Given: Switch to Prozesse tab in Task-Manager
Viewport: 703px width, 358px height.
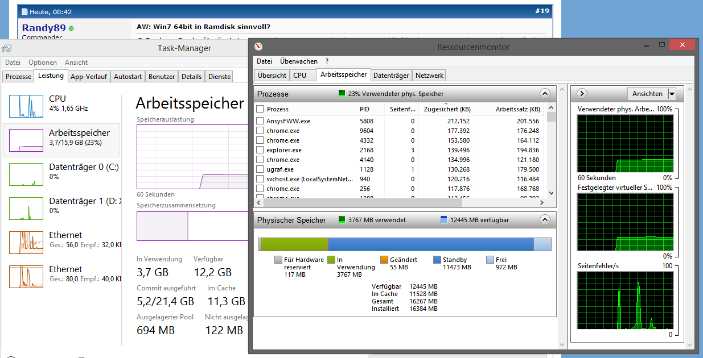Looking at the screenshot, I should click(x=18, y=77).
